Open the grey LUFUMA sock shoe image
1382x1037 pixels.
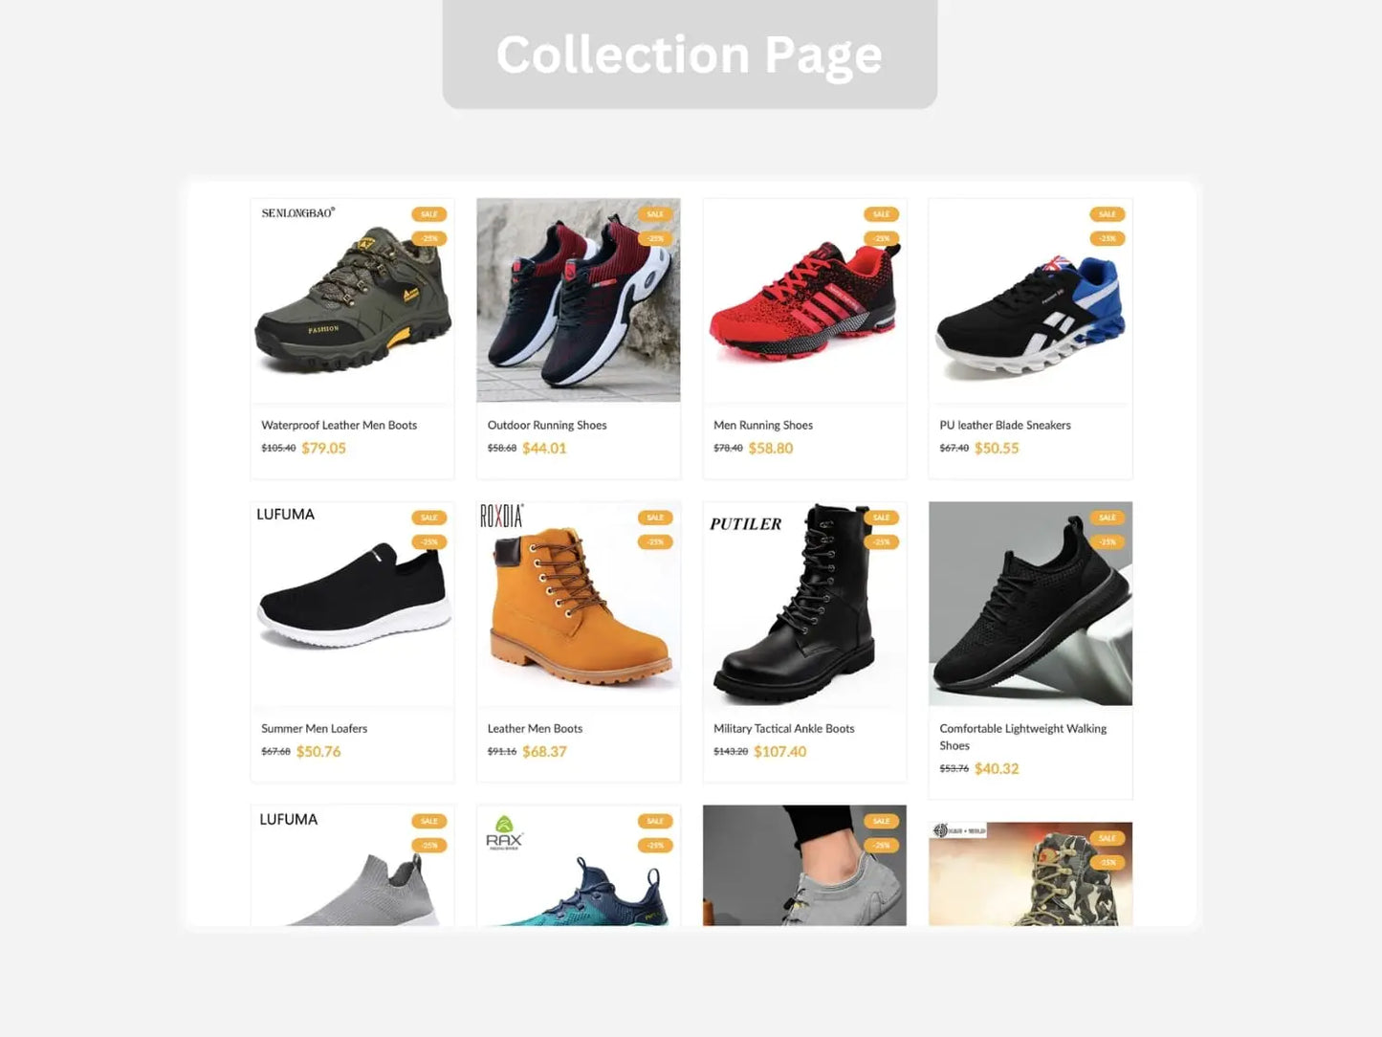(x=352, y=866)
